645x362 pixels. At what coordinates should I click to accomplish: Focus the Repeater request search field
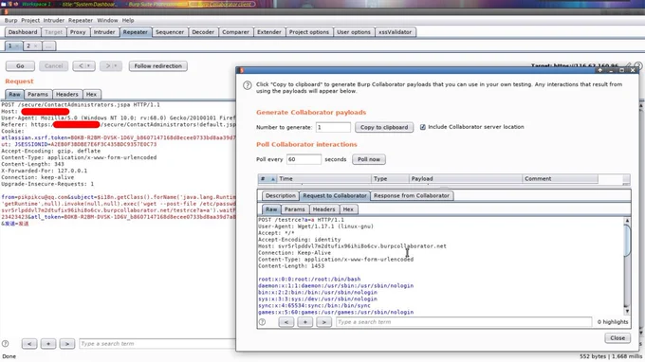[x=157, y=343]
